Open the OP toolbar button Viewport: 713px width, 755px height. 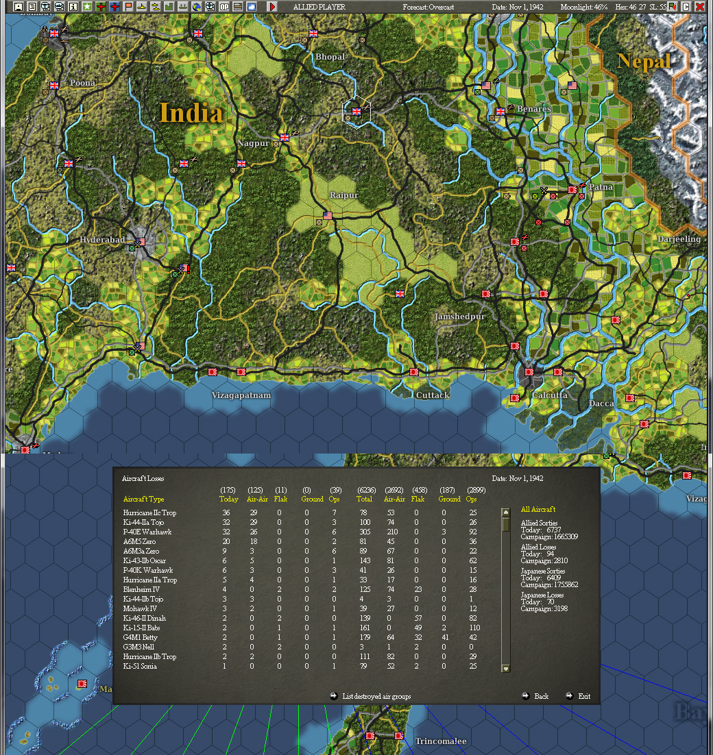(224, 7)
